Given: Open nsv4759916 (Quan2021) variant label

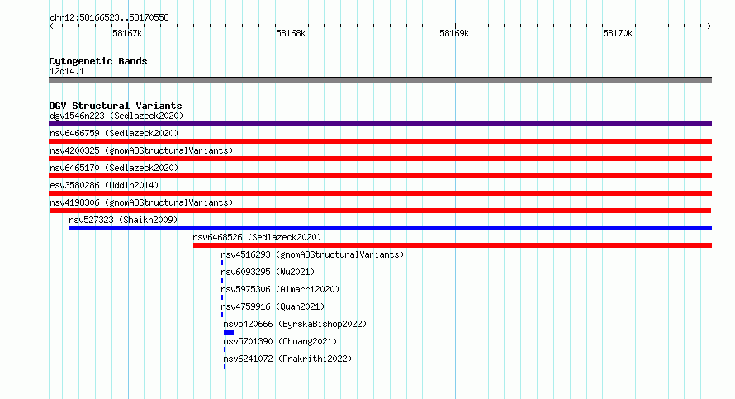Looking at the screenshot, I should click(273, 306).
